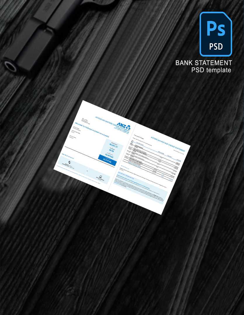The image size is (244, 315).
Task: Click the Photoshop PSD file icon
Action: [x=216, y=34]
